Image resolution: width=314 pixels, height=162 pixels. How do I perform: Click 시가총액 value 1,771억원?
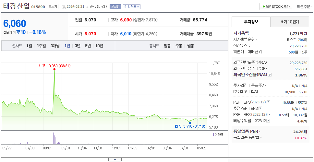tap(298, 34)
